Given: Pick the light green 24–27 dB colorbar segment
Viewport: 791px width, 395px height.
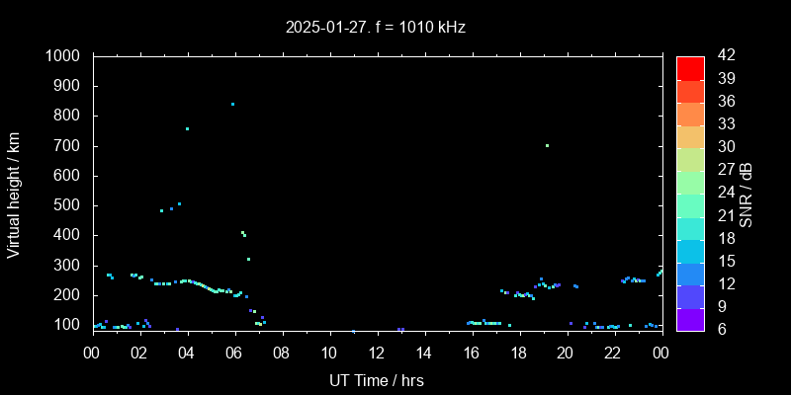Looking at the screenshot, I should tap(690, 182).
